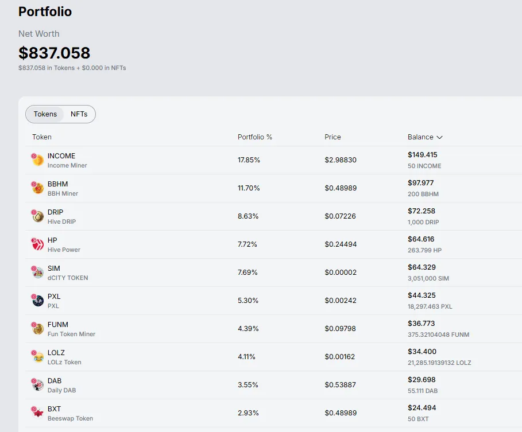Viewport: 522px width, 432px height.
Task: Click the $0.00002 SIM price
Action: coord(341,273)
